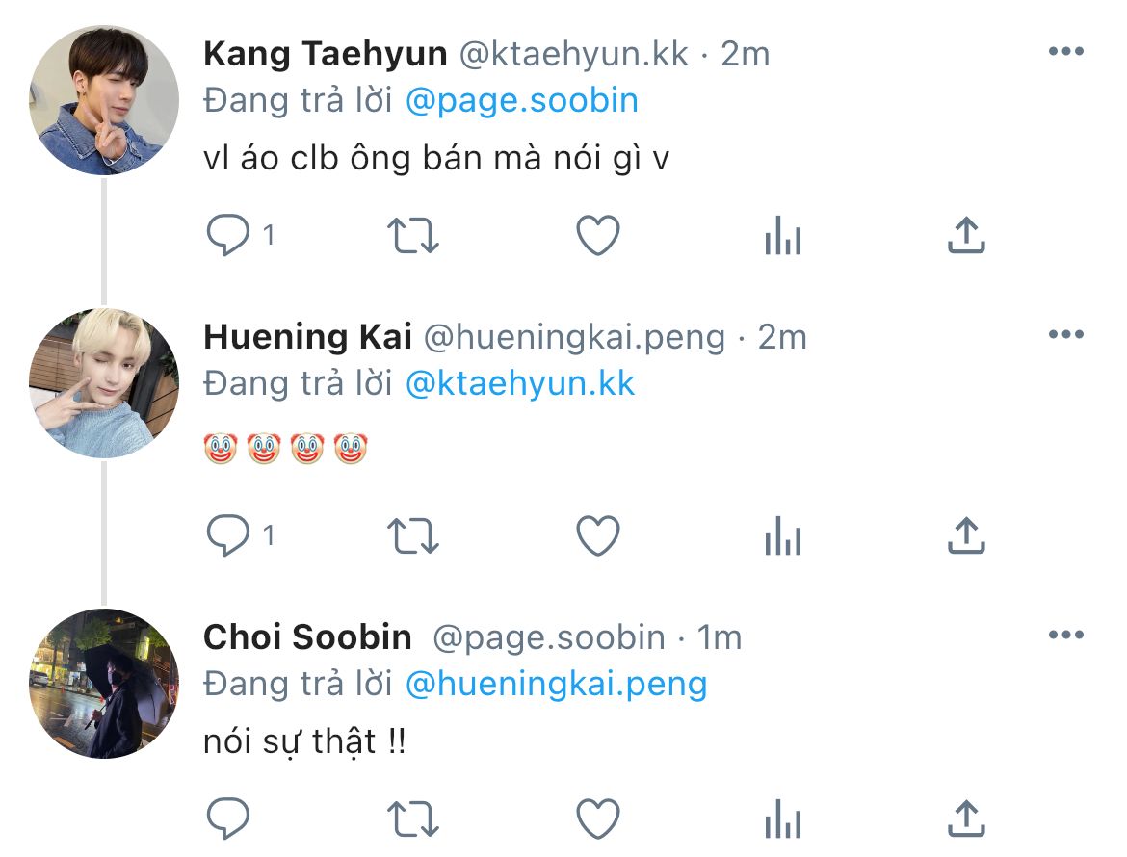Open Huening Kai's profile picture
This screenshot has width=1127, height=857.
pos(103,383)
